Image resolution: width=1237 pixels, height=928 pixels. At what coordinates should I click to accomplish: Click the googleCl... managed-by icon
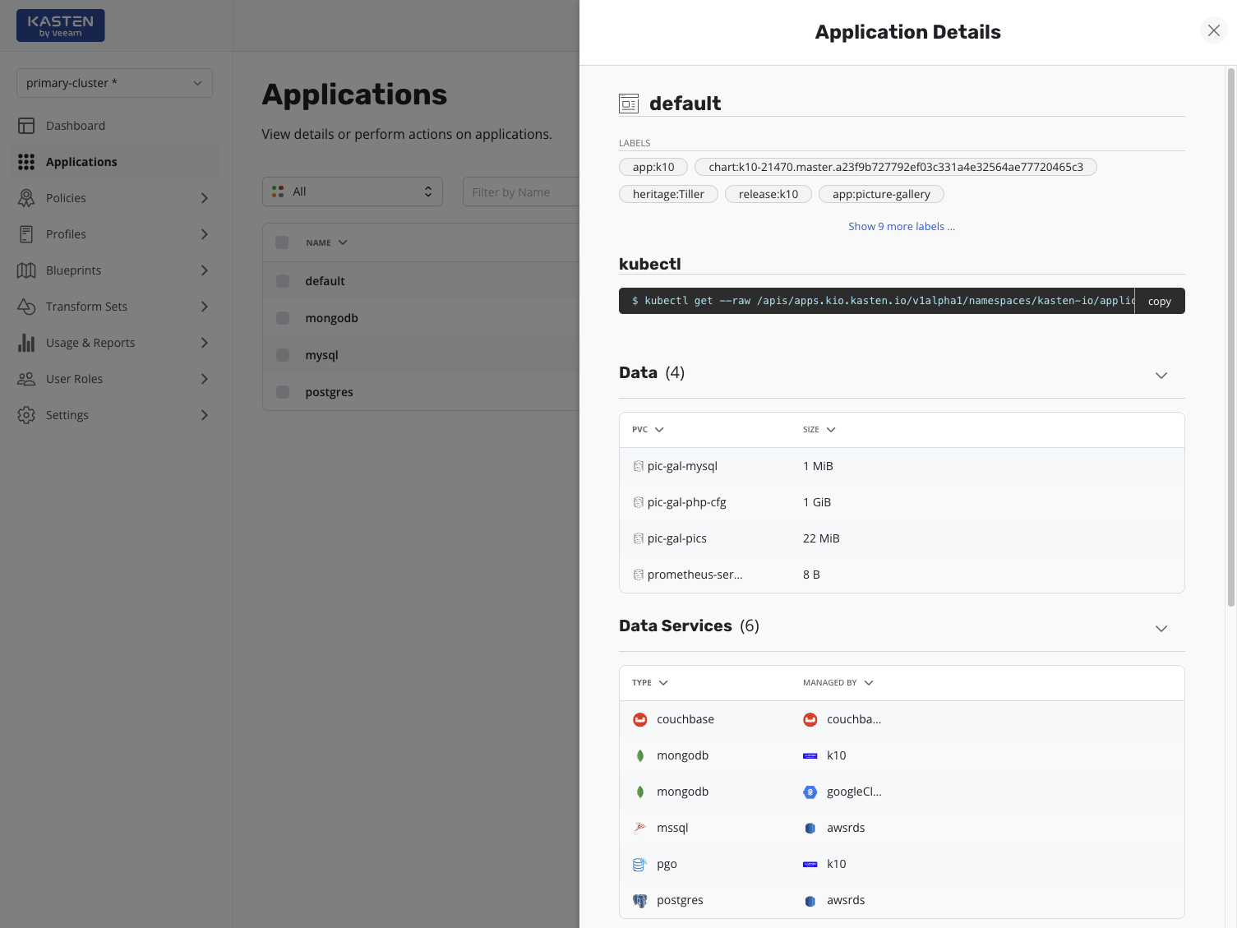coord(810,792)
